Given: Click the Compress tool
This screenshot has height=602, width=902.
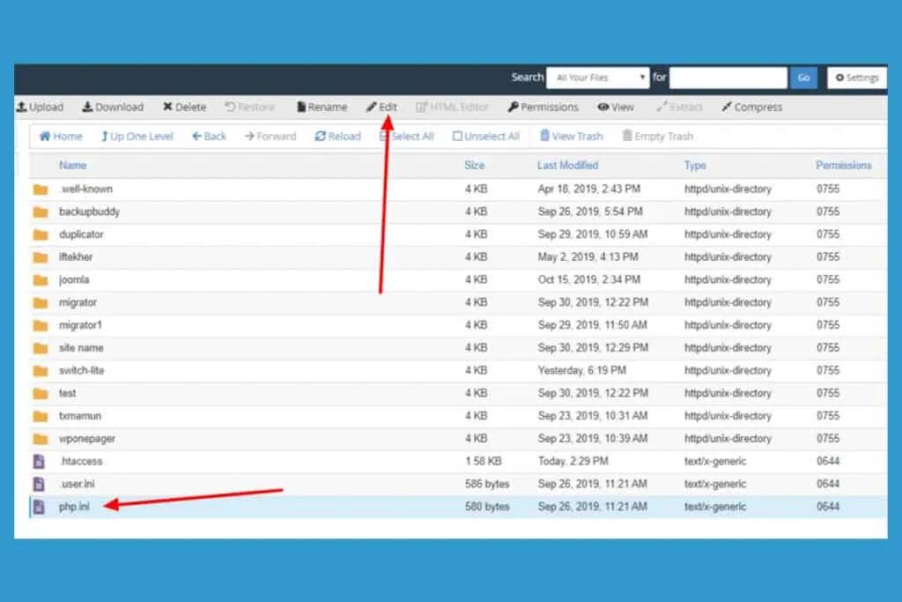Looking at the screenshot, I should point(752,107).
